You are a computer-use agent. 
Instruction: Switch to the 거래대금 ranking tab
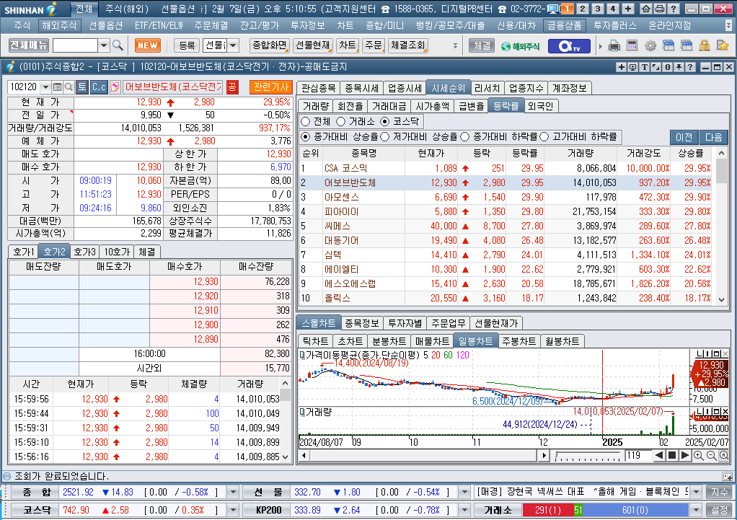[389, 106]
